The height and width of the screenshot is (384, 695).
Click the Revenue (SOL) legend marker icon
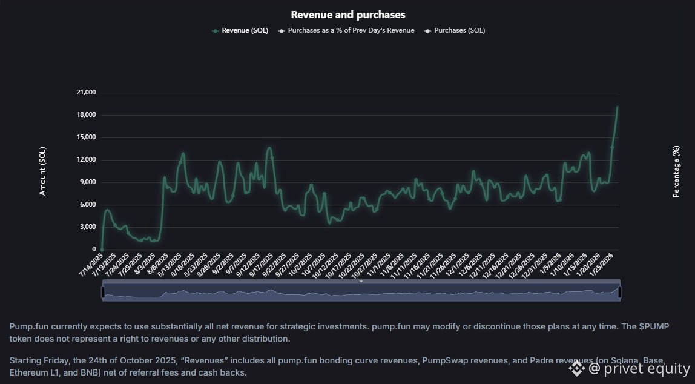(216, 30)
